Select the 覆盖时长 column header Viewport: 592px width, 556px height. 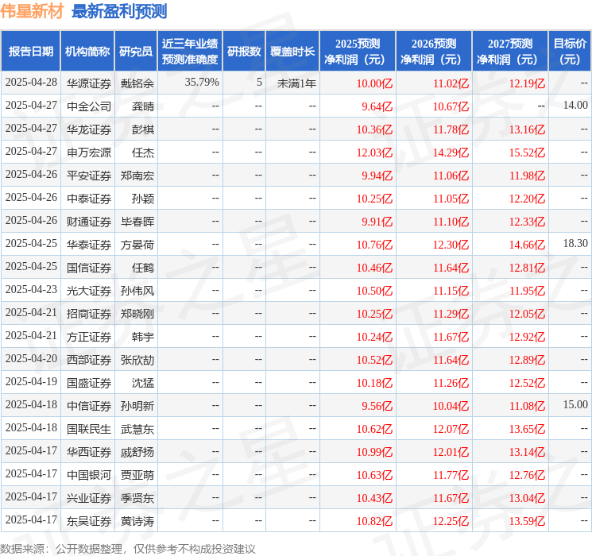pos(292,52)
